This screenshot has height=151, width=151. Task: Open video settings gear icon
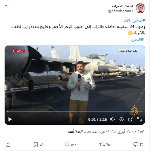pos(121,119)
